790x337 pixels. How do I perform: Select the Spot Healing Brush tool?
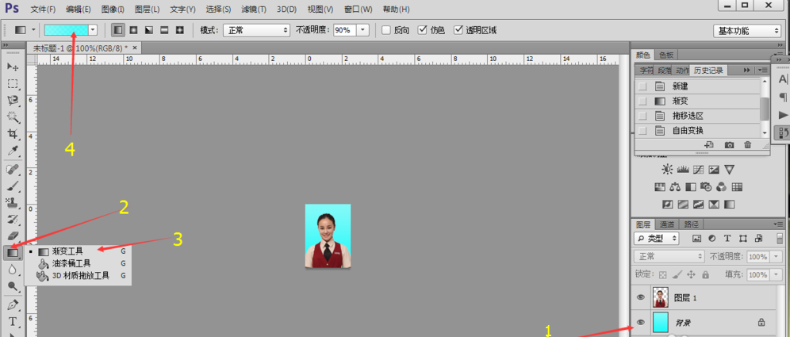(13, 170)
